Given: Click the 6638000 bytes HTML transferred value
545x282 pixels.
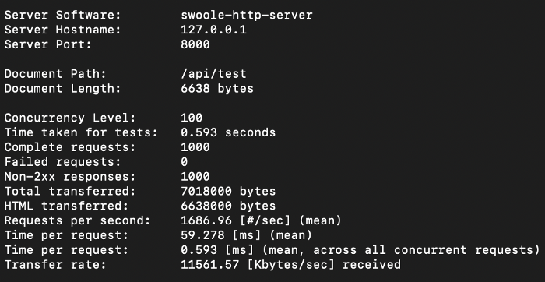Looking at the screenshot, I should pyautogui.click(x=228, y=206).
